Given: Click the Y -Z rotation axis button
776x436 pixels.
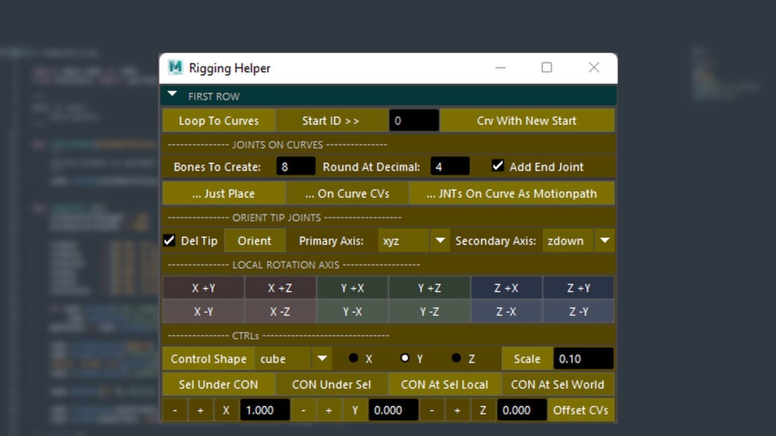Looking at the screenshot, I should pos(429,312).
